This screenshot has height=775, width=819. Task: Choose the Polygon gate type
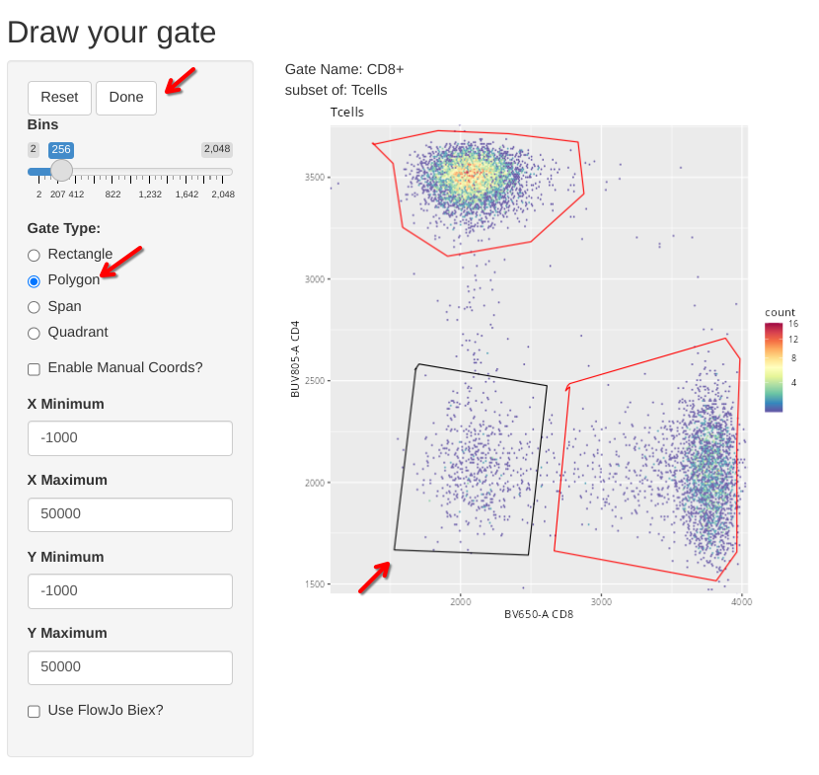pyautogui.click(x=35, y=281)
